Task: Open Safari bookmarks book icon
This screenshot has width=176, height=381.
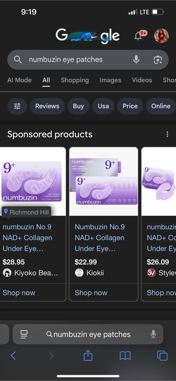Action: point(125,355)
